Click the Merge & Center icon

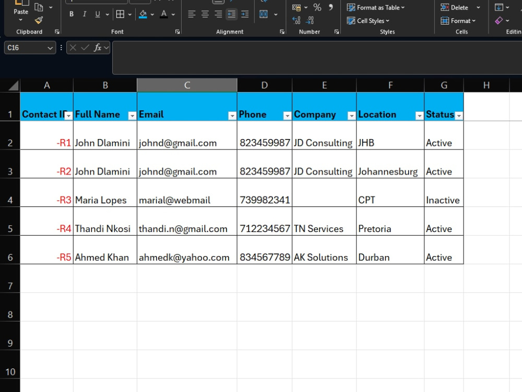[264, 14]
